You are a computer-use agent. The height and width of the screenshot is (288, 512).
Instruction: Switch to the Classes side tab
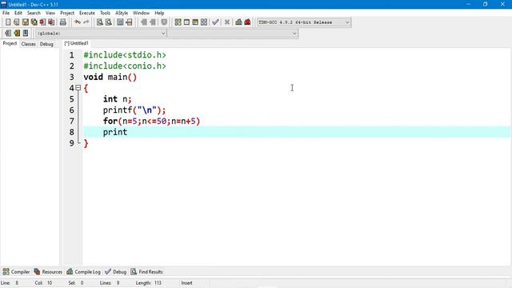tap(29, 44)
